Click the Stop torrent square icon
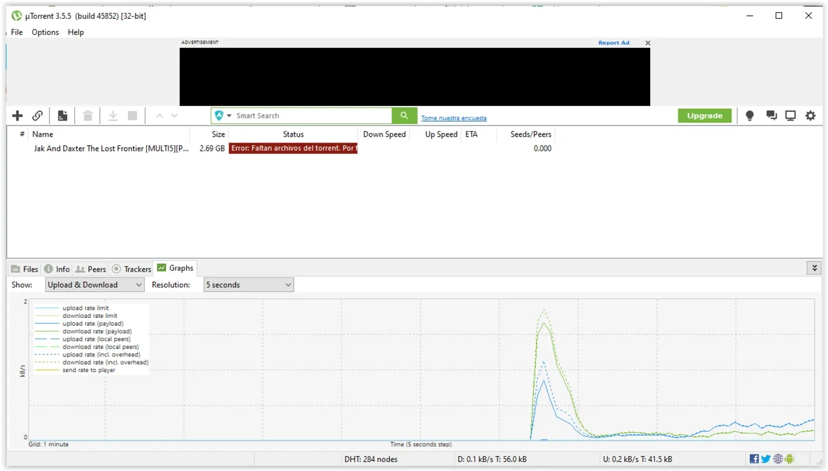The height and width of the screenshot is (471, 828). tap(133, 116)
